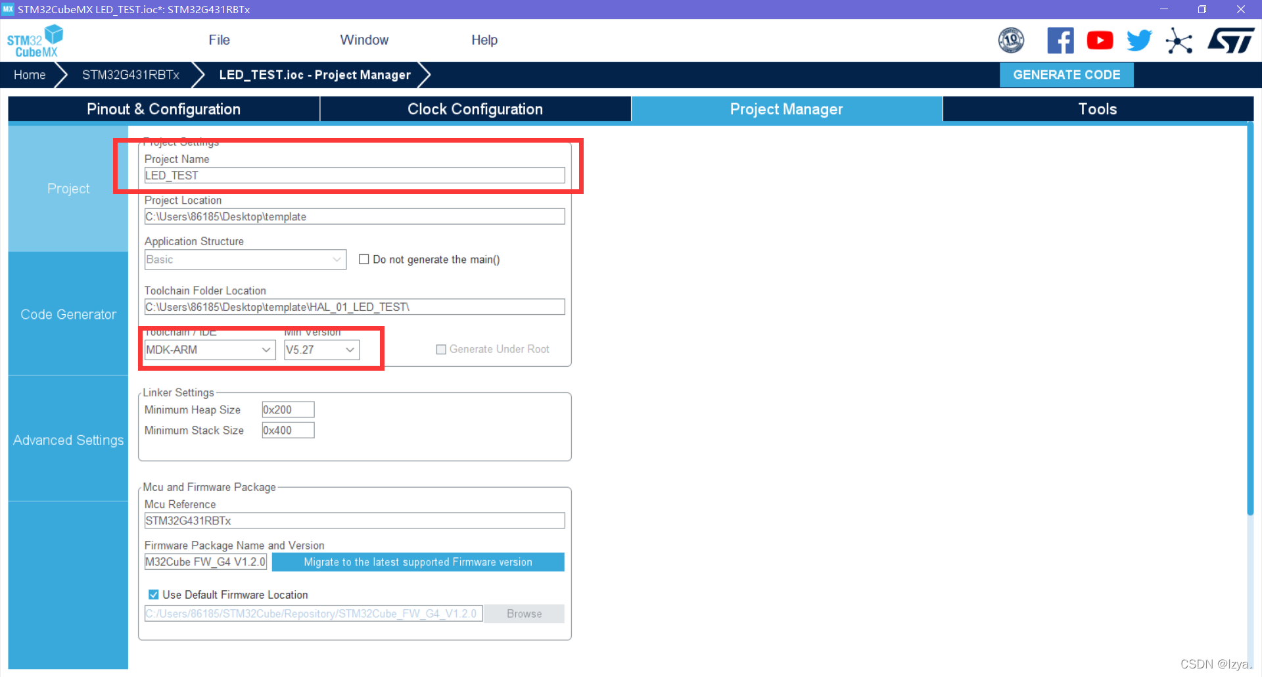Minimize the STM32CubeMX window
The height and width of the screenshot is (677, 1262).
(1164, 9)
